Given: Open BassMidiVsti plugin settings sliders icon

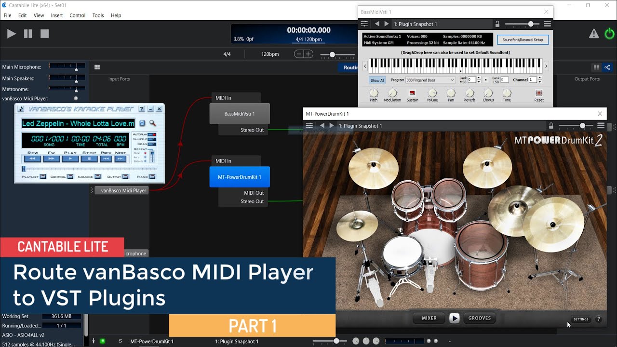Looking at the screenshot, I should (x=364, y=24).
